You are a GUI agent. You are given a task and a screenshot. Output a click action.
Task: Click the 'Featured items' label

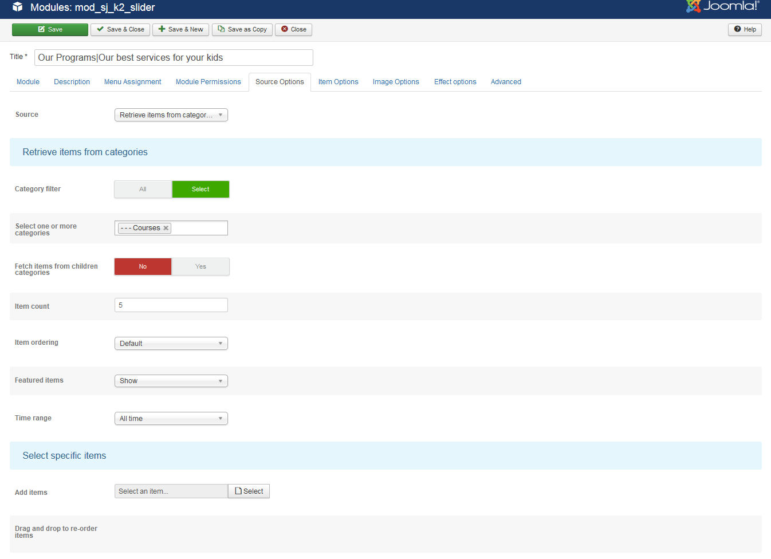coord(39,380)
